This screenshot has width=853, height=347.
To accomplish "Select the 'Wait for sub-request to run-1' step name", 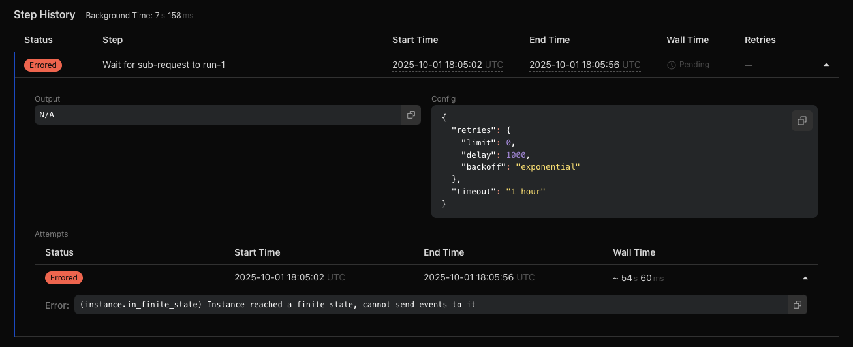I will pyautogui.click(x=164, y=65).
